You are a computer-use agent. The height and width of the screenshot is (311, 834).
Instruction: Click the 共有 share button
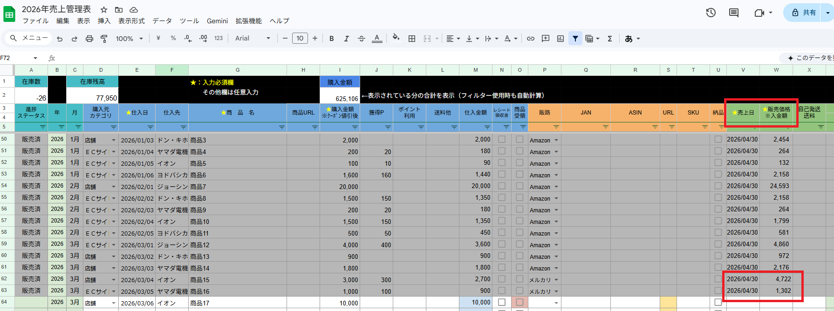point(804,13)
